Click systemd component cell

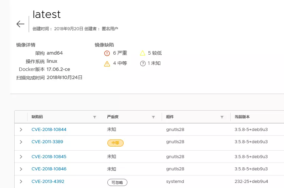coord(175,182)
